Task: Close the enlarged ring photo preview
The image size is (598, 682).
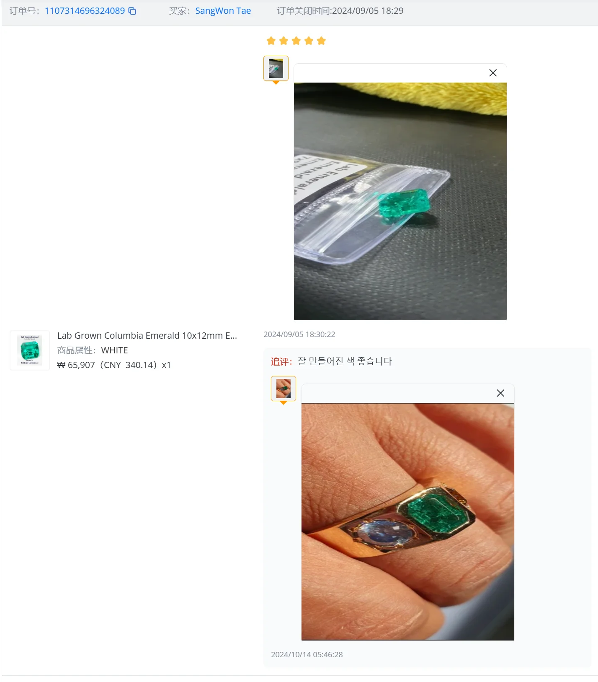Action: (500, 393)
